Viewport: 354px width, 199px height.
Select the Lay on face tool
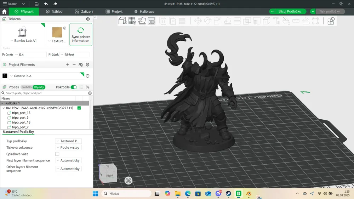227,21
